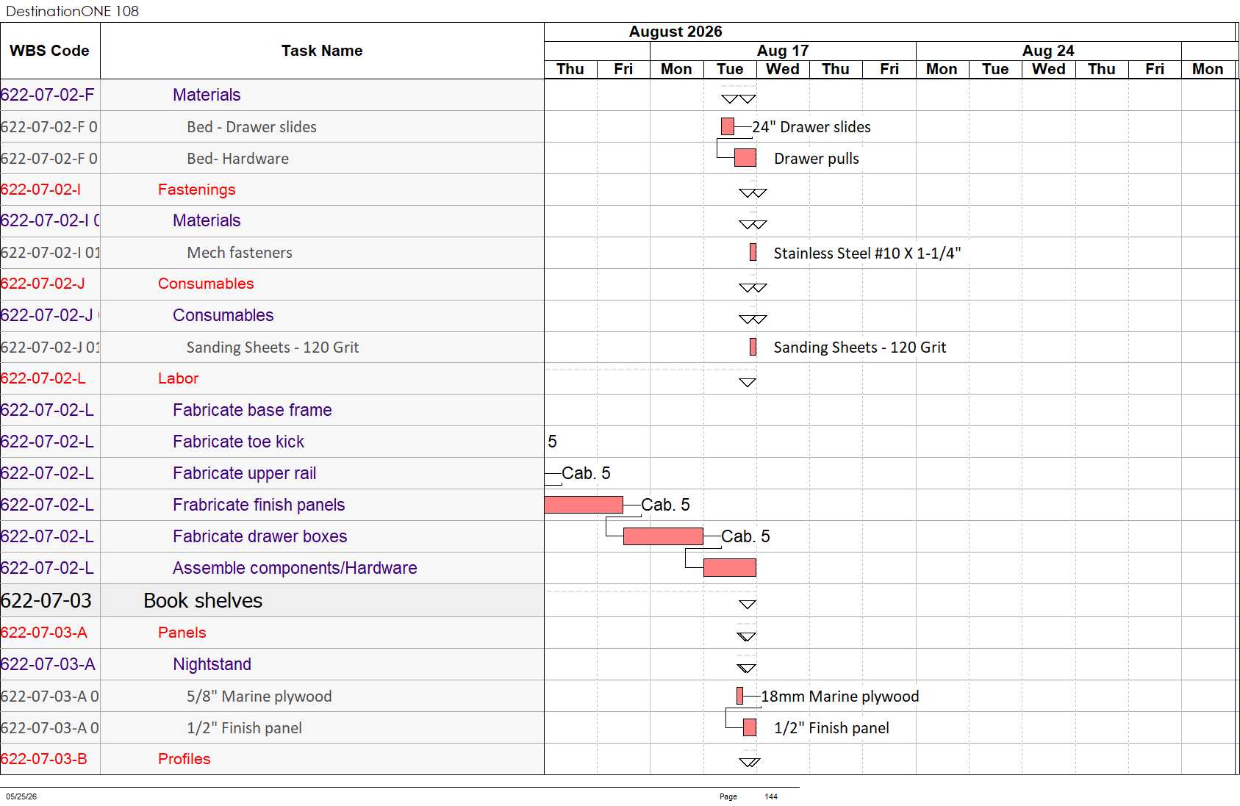Select the Materials task below Fastenings
This screenshot has height=806, width=1240.
(207, 220)
